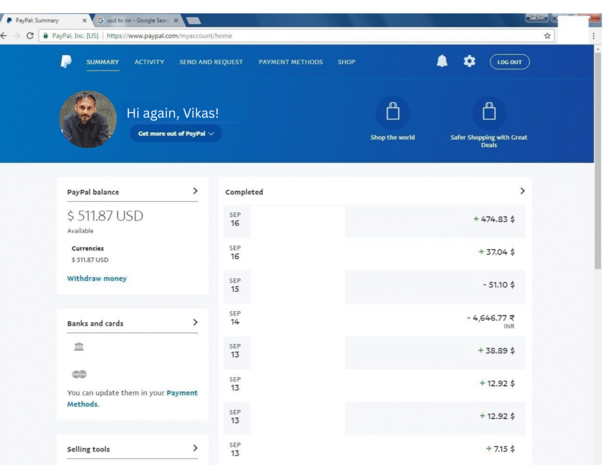
Task: Click the profile photo thumbnail
Action: [x=88, y=119]
